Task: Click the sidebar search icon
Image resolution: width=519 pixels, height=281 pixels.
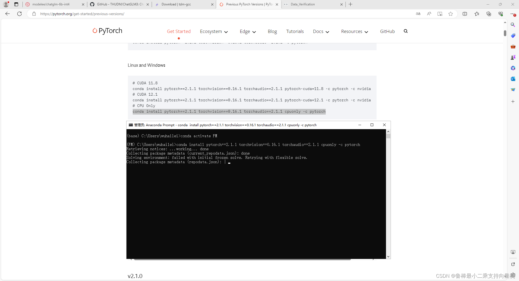Action: click(513, 25)
